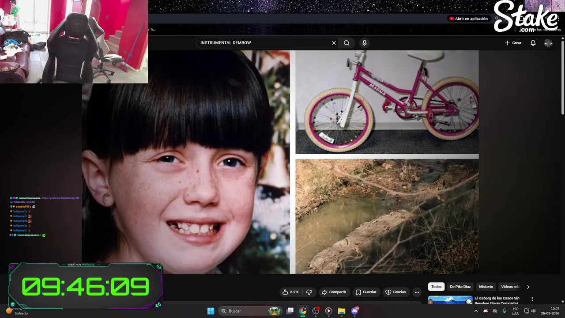Select the De Pike Diaz chip
This screenshot has height=318, width=565.
[460, 287]
